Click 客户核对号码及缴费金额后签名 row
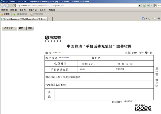Image resolution: width=161 pixels, height=114 pixels. pyautogui.click(x=99, y=77)
